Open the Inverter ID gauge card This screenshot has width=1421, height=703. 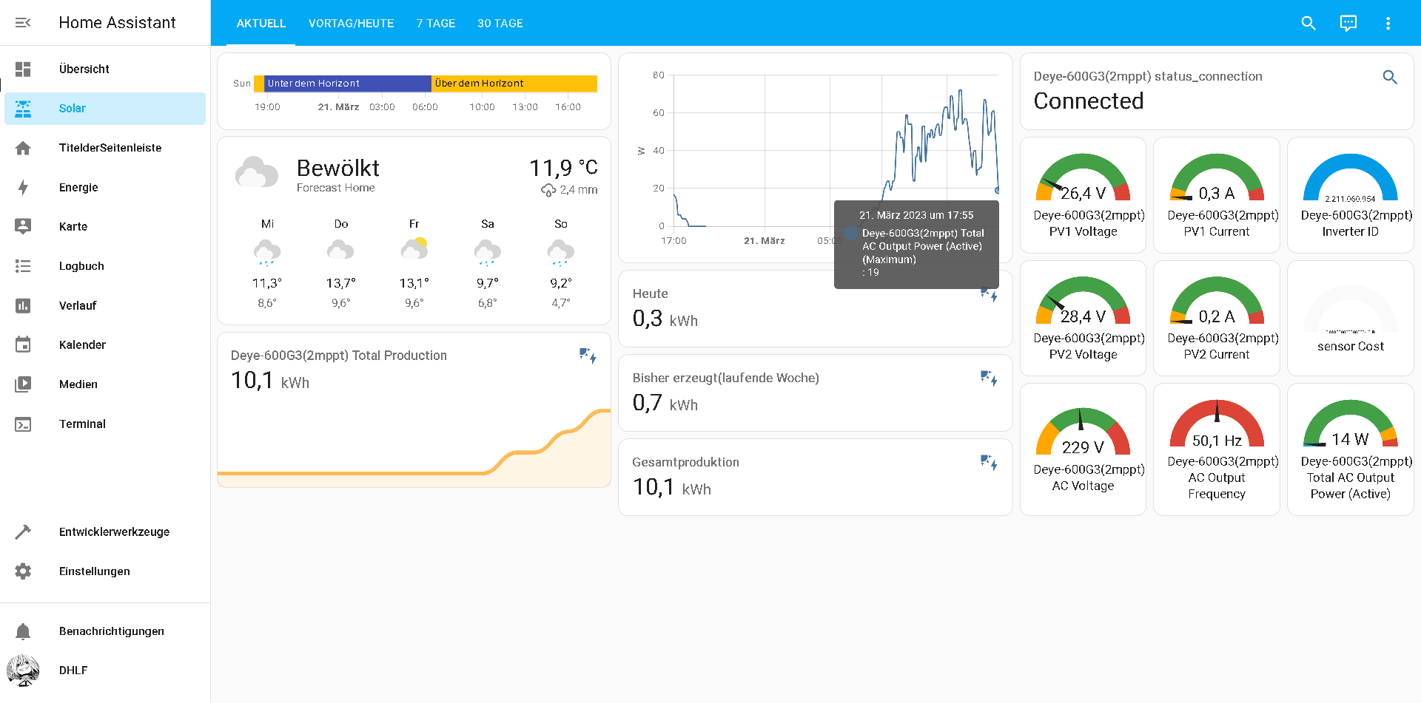pos(1351,195)
